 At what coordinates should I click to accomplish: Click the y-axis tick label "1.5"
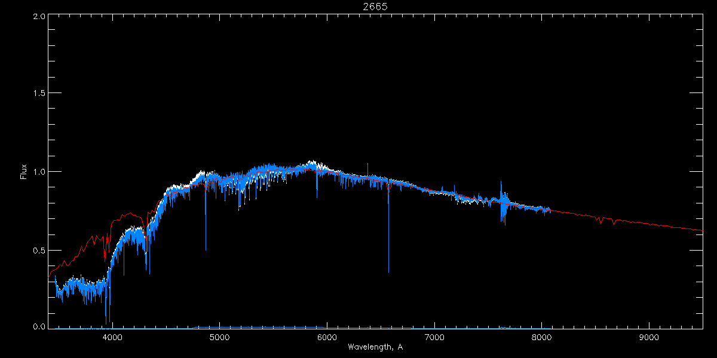click(39, 94)
